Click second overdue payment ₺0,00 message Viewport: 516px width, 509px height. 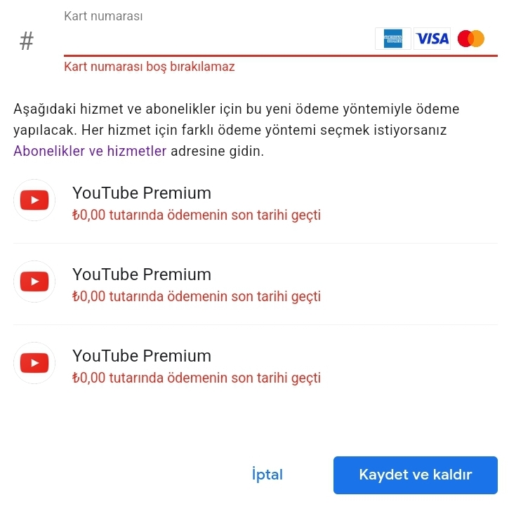point(197,296)
